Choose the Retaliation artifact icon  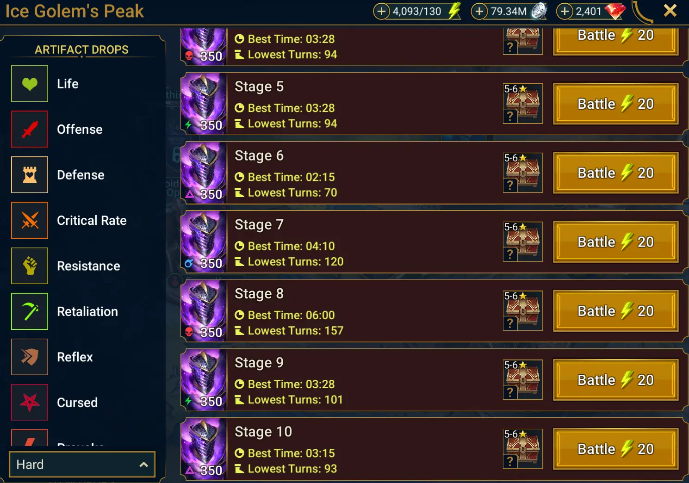click(x=30, y=311)
